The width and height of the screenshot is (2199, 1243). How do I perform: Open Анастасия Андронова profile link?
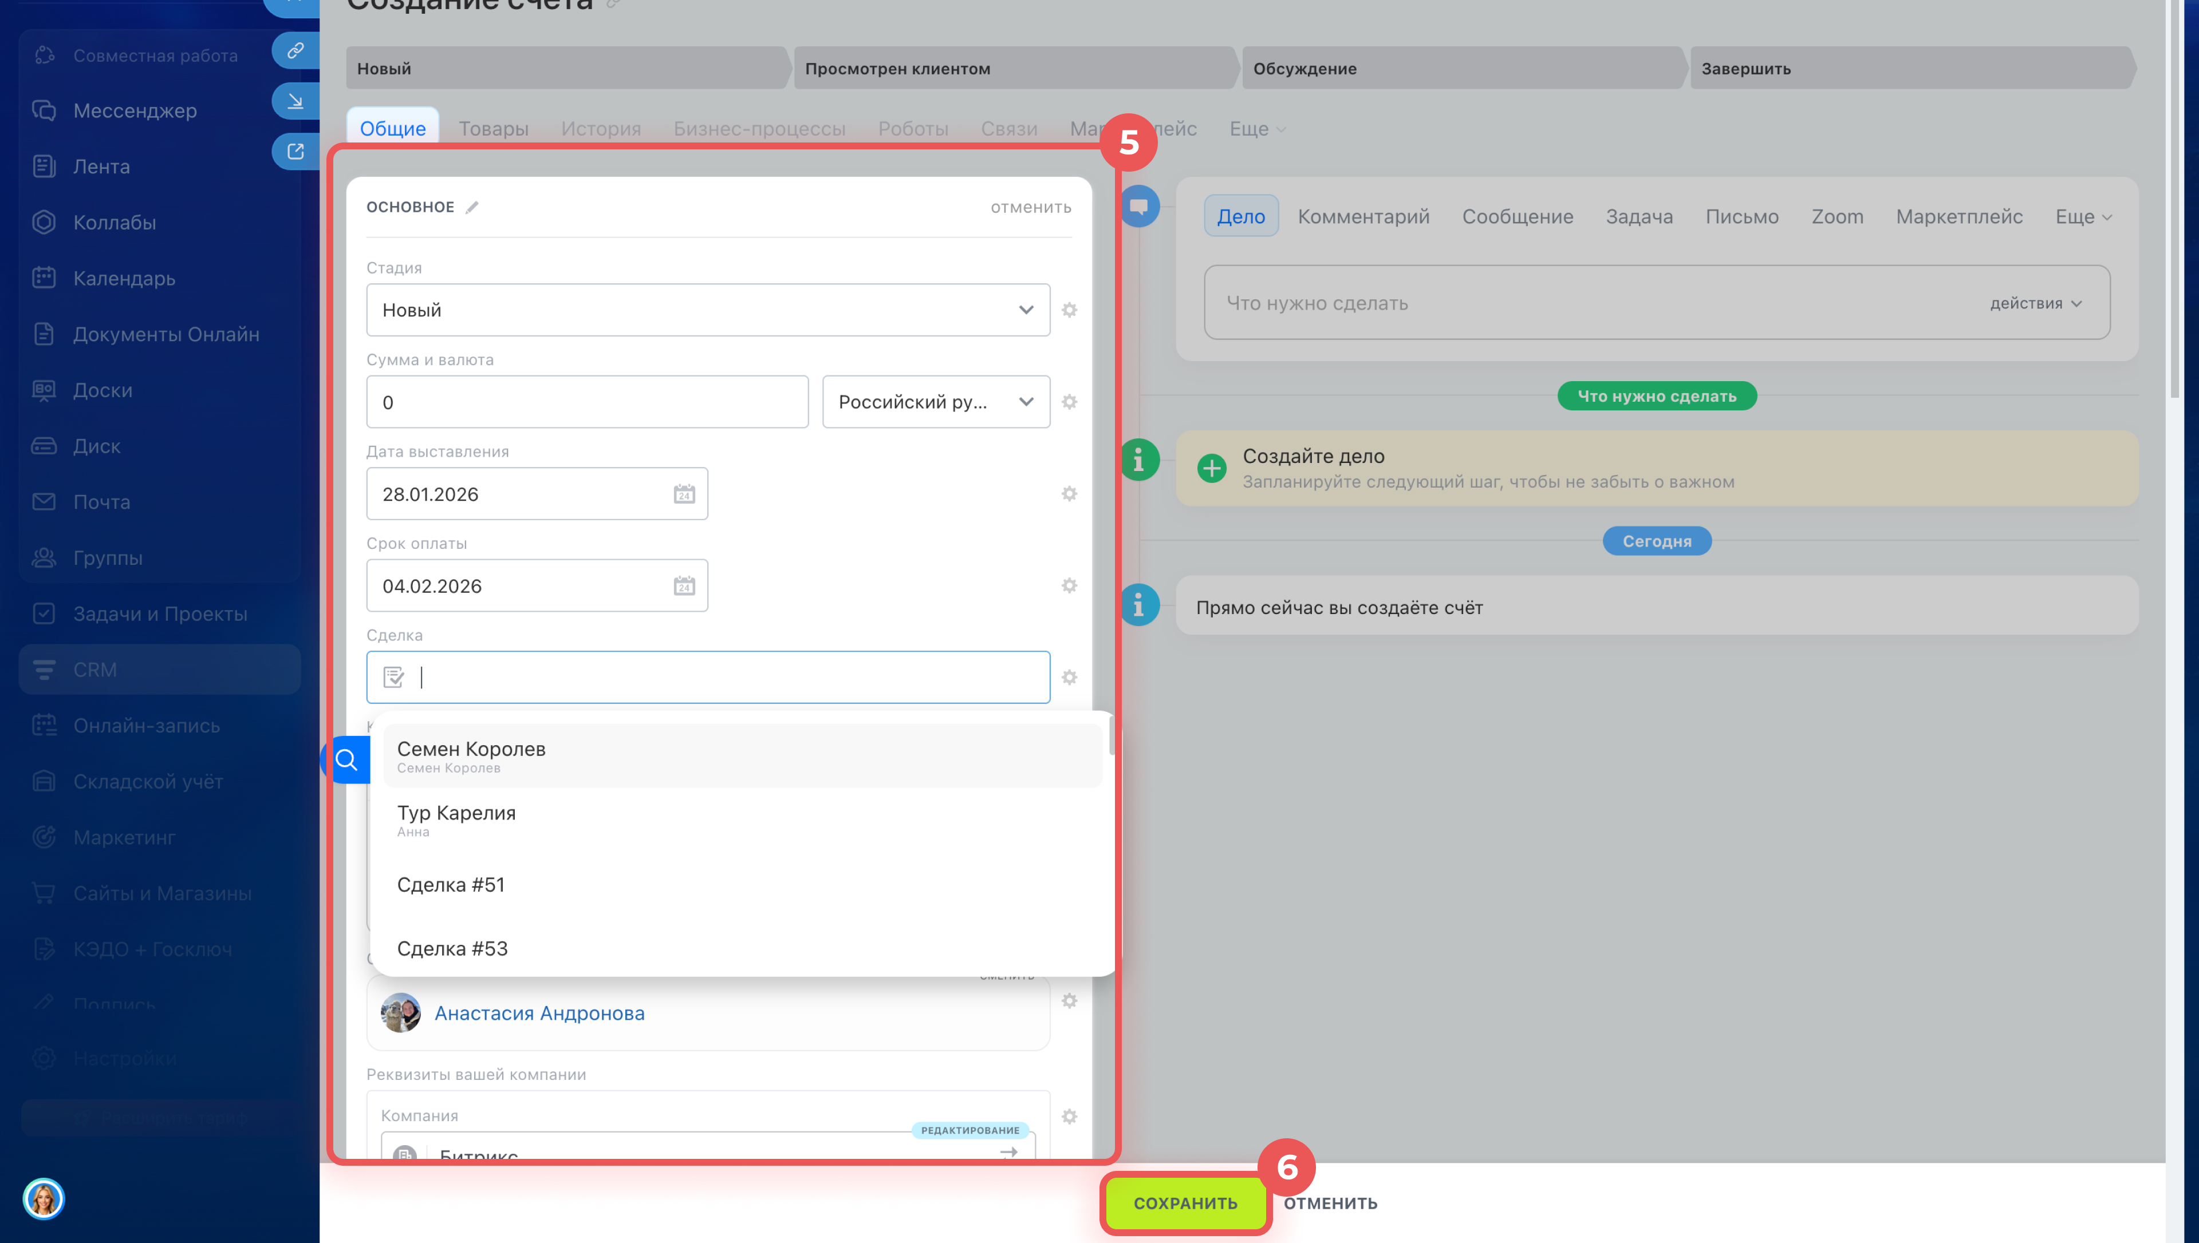(x=539, y=1014)
